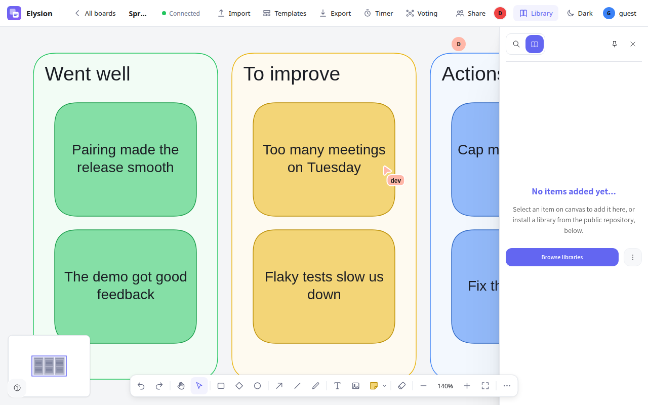This screenshot has width=648, height=405.
Task: Select the diamond shape tool
Action: click(239, 386)
